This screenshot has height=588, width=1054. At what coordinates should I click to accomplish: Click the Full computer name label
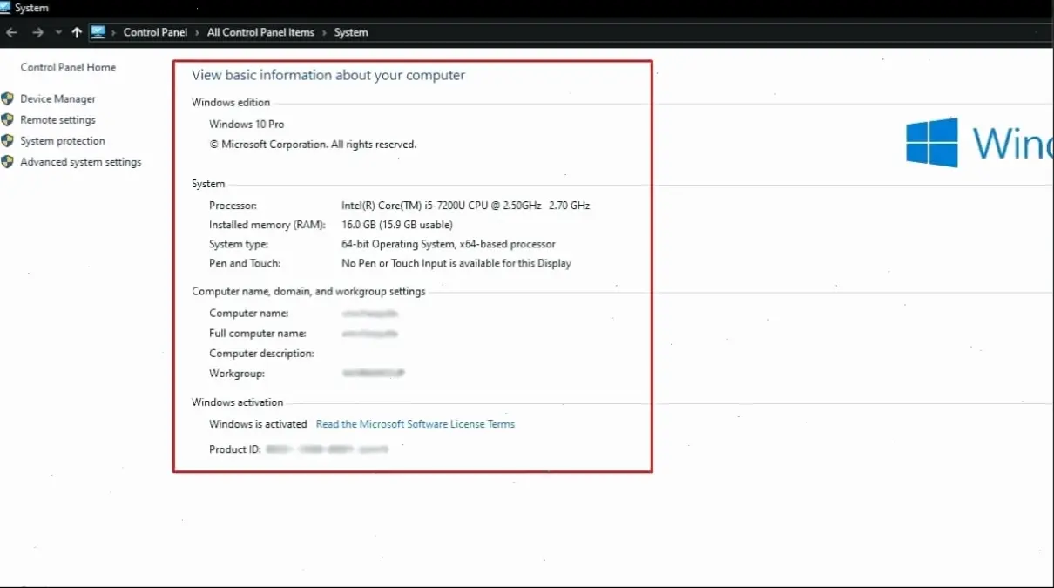258,334
